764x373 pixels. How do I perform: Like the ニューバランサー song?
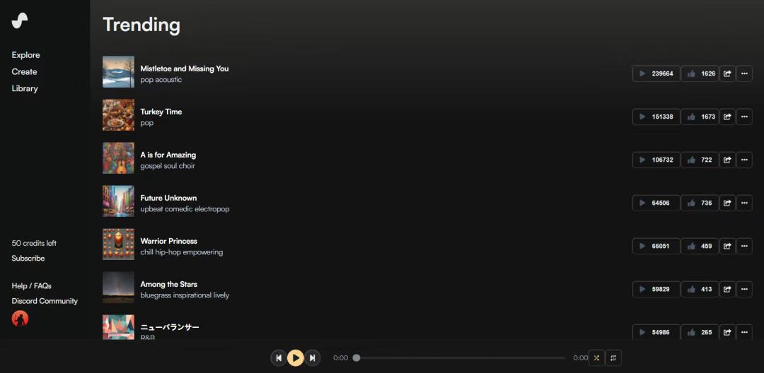(x=700, y=332)
